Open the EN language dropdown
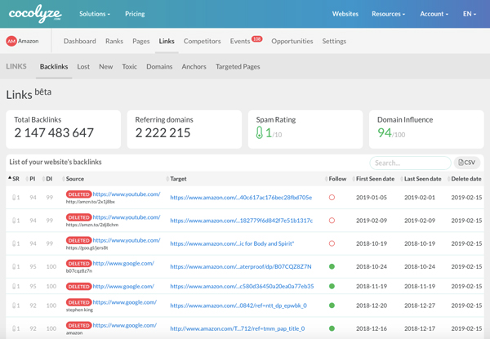490x339 pixels. (x=470, y=14)
